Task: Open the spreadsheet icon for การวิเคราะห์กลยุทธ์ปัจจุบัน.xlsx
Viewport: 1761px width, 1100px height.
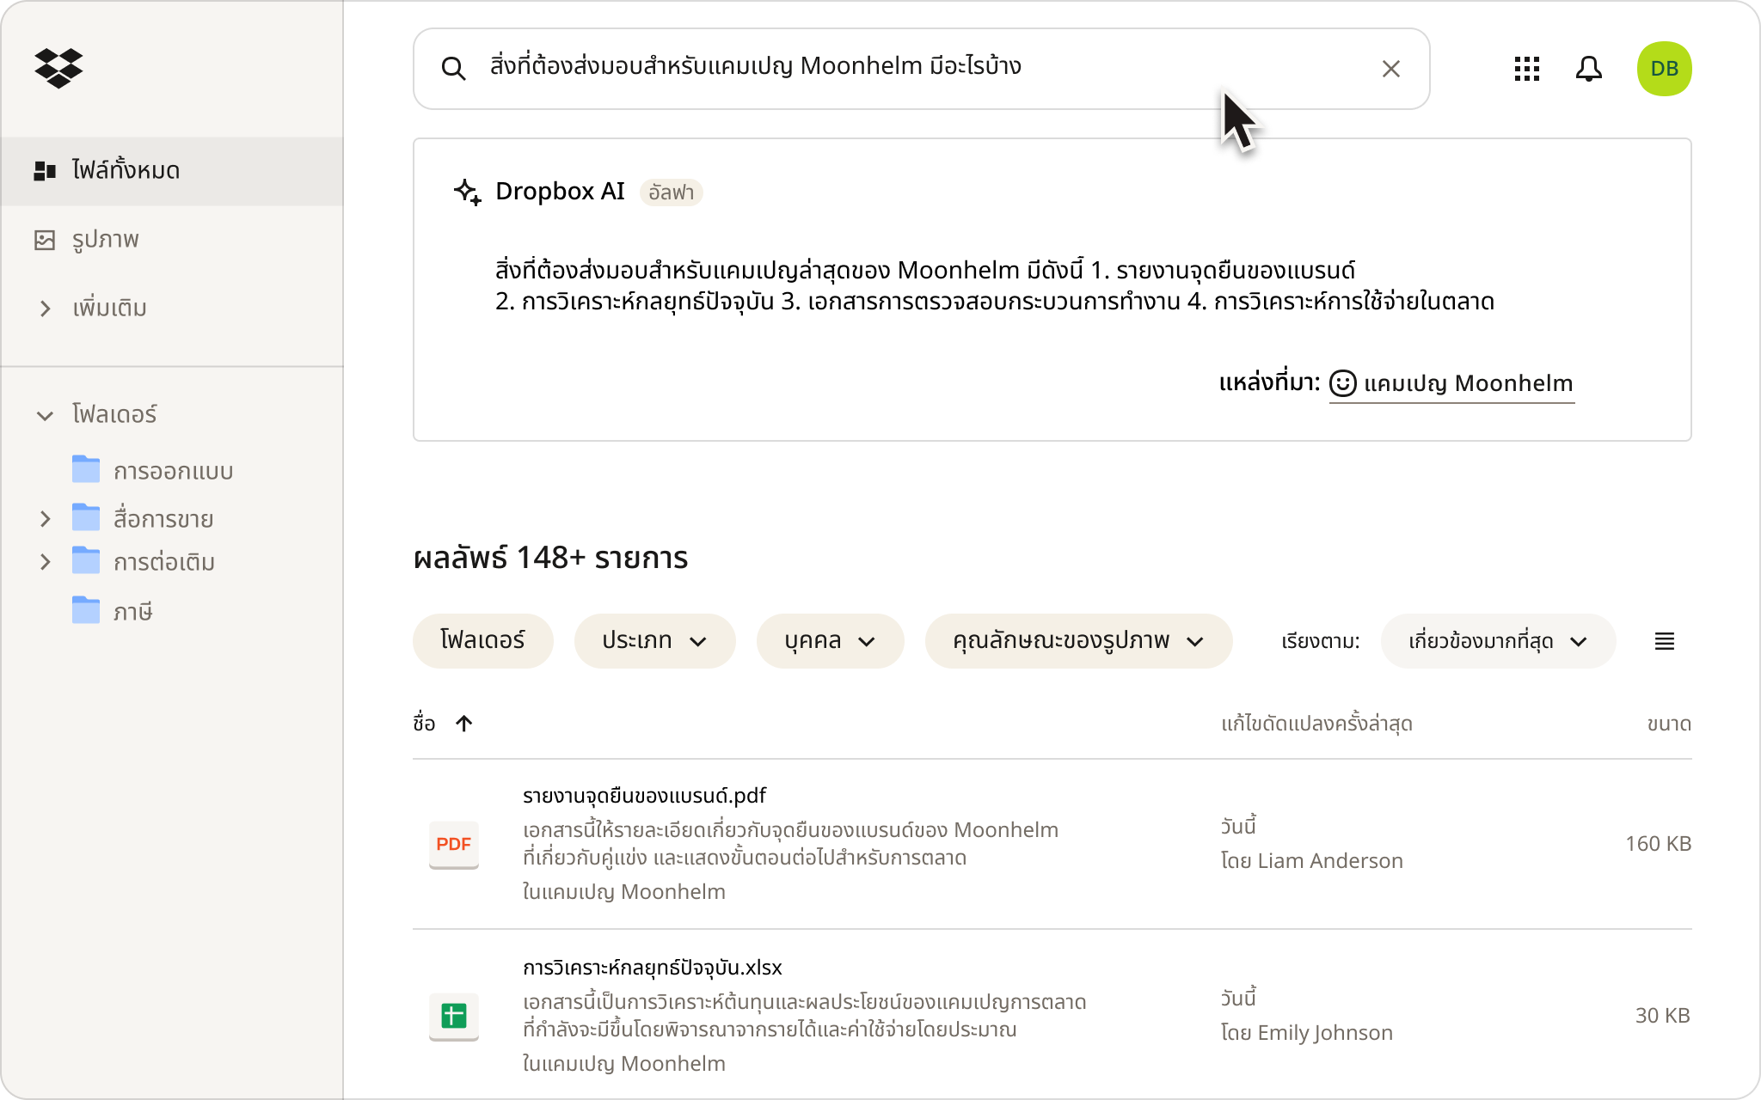Action: click(454, 1016)
